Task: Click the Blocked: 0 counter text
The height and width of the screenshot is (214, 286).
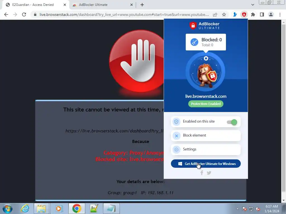Action: coord(212,40)
